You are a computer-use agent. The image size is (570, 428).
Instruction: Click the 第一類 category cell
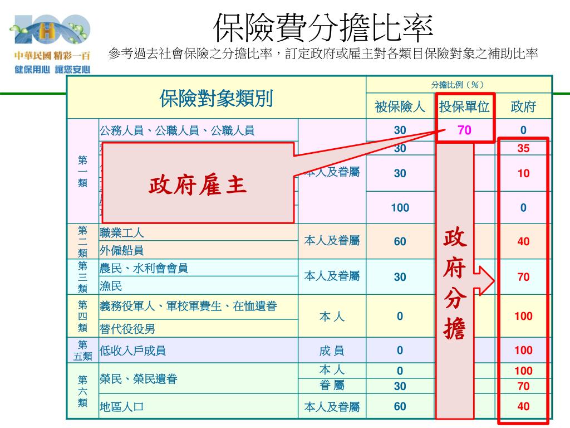click(82, 171)
